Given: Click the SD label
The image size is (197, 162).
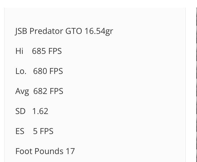Looking at the screenshot, I should (20, 111).
